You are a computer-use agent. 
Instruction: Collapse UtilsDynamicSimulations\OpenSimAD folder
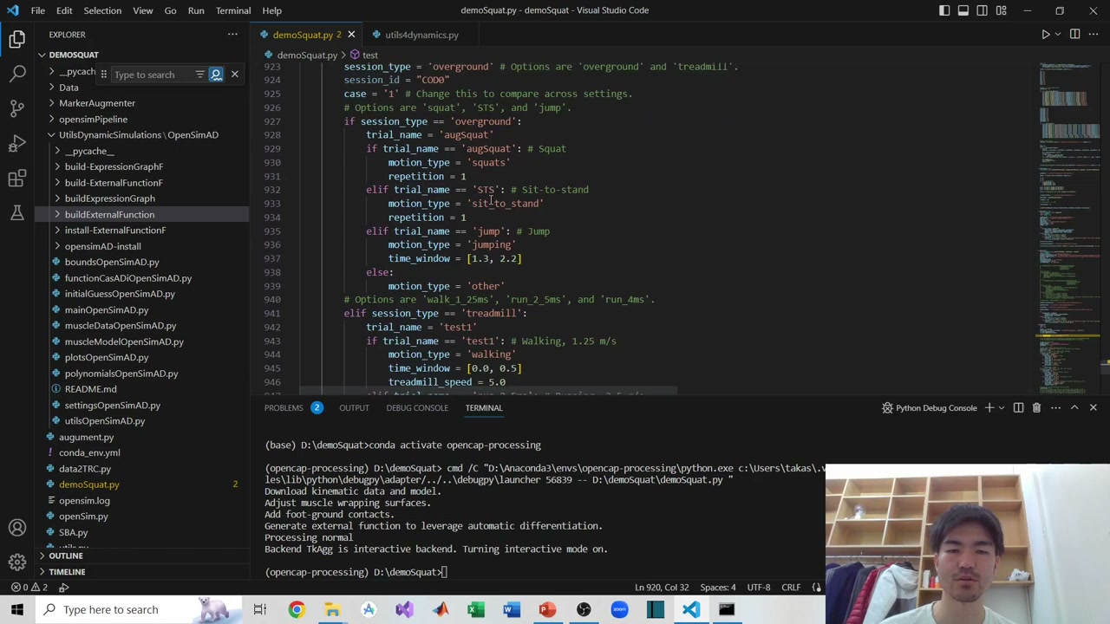[139, 135]
